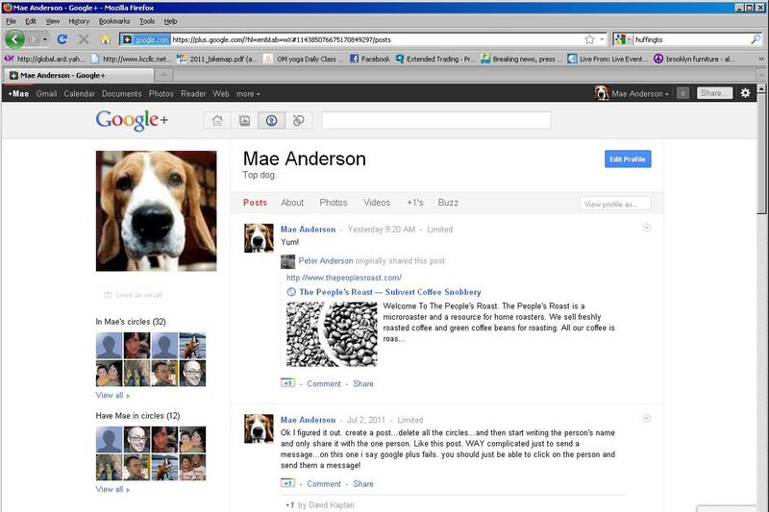The image size is (769, 512).
Task: Reload page with Firefox refresh icon
Action: click(62, 39)
